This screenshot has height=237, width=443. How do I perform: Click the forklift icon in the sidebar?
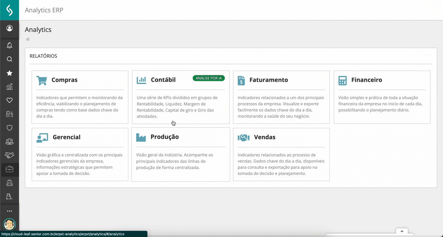coord(9,197)
